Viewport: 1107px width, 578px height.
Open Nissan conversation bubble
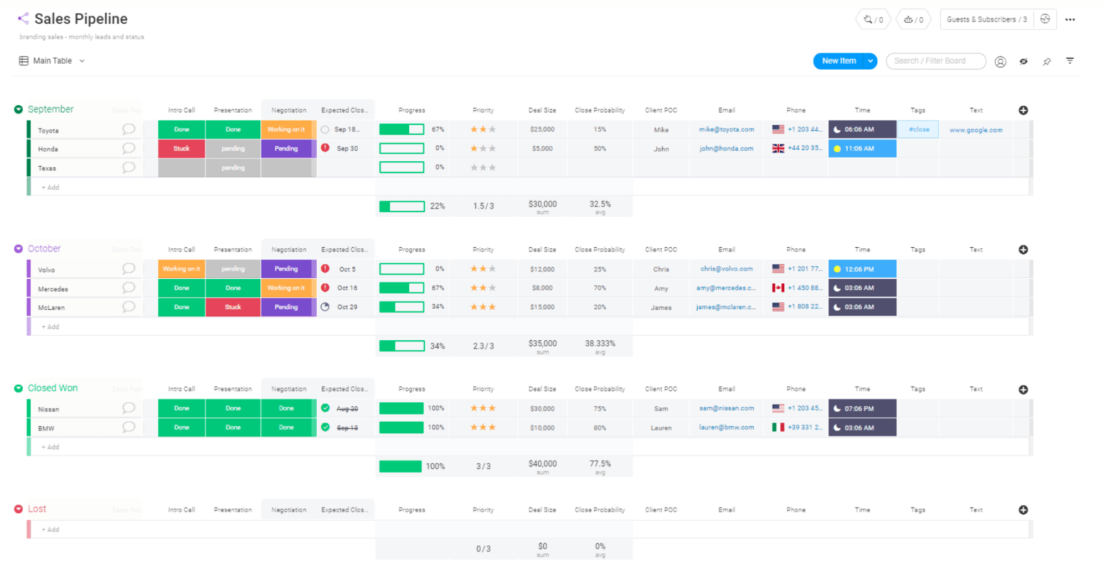click(128, 408)
